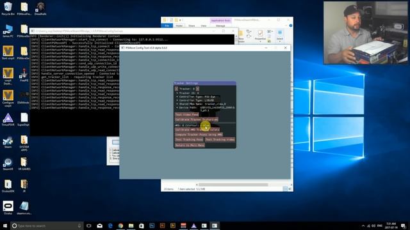Select the Application Tools ribbon tab
This screenshot has width=410, height=230.
click(220, 20)
